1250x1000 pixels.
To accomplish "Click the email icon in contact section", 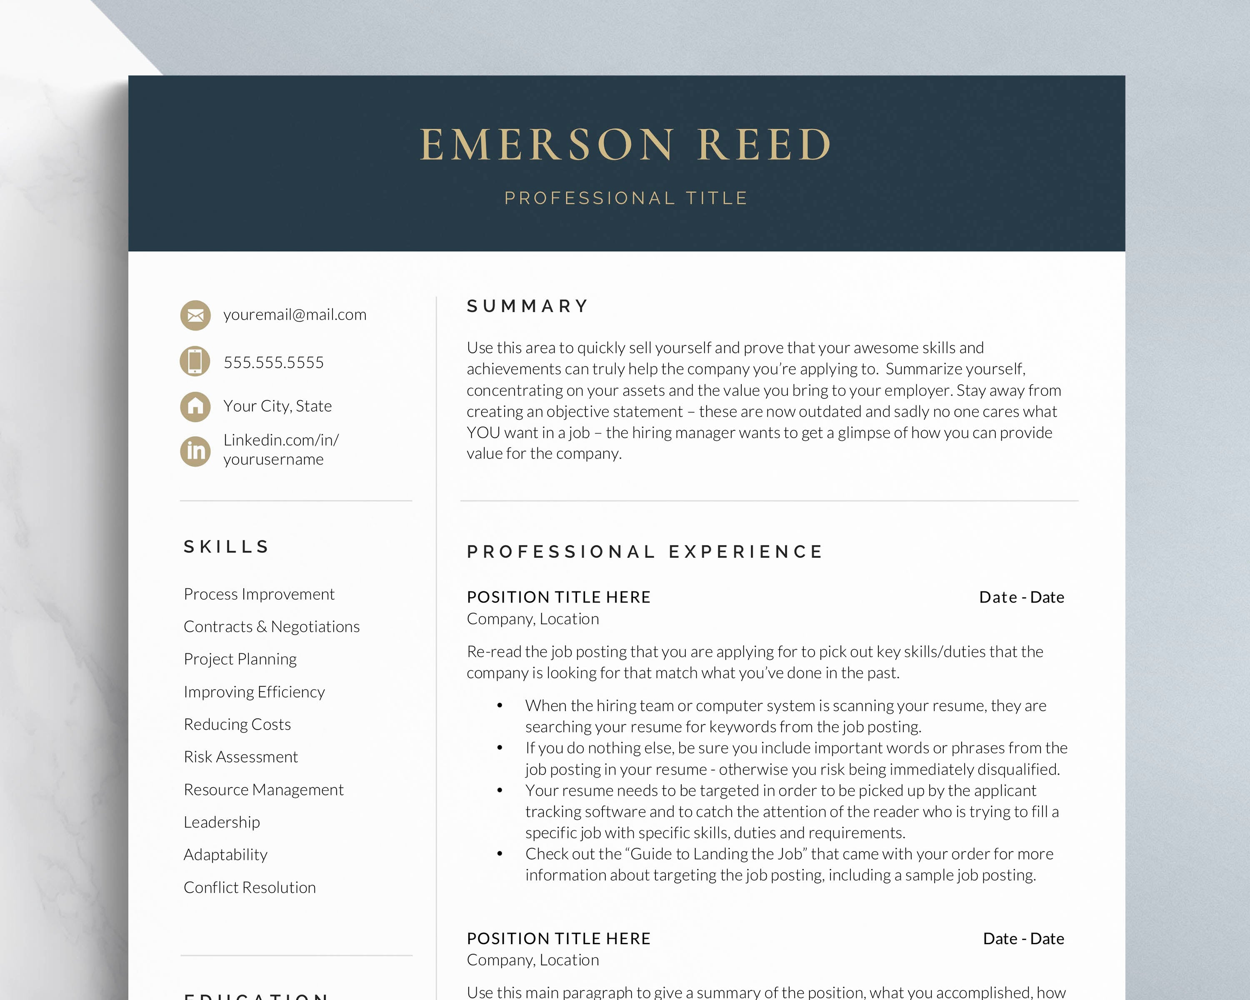I will (195, 314).
